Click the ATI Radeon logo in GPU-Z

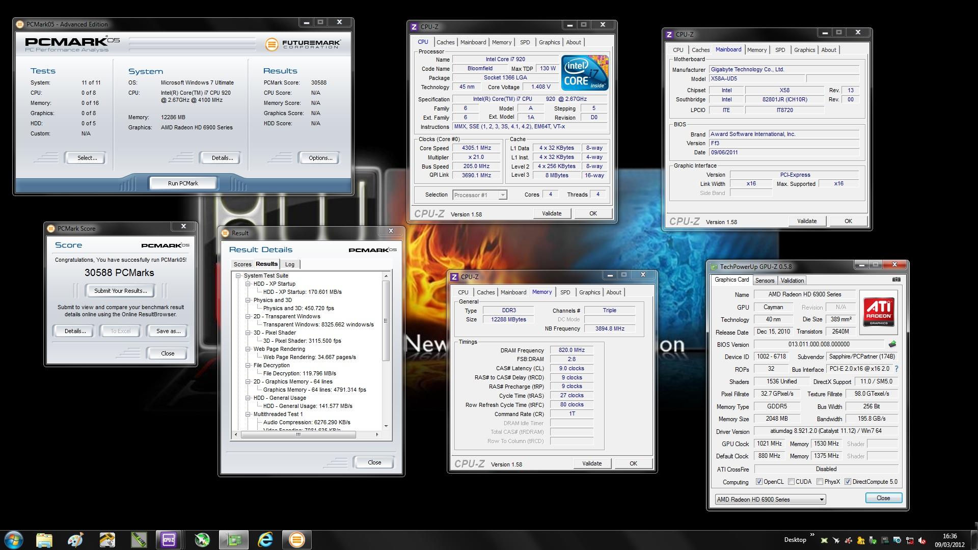coord(878,312)
